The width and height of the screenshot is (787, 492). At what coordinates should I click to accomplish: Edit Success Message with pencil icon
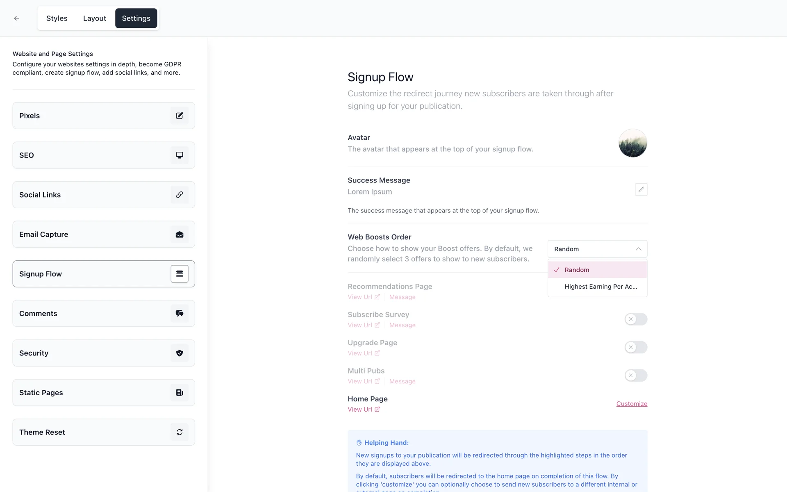coord(641,189)
